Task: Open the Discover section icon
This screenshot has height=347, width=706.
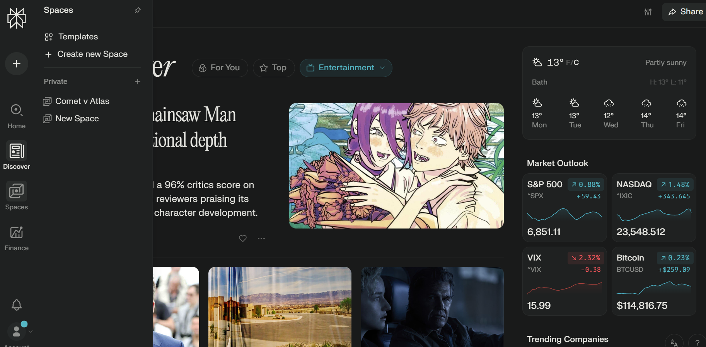Action: (17, 151)
